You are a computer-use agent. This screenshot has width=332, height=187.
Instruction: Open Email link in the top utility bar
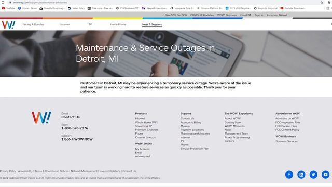click(245, 15)
